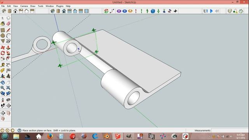This screenshot has width=249, height=140.
Task: Select the Orbit tool
Action: pos(3,82)
